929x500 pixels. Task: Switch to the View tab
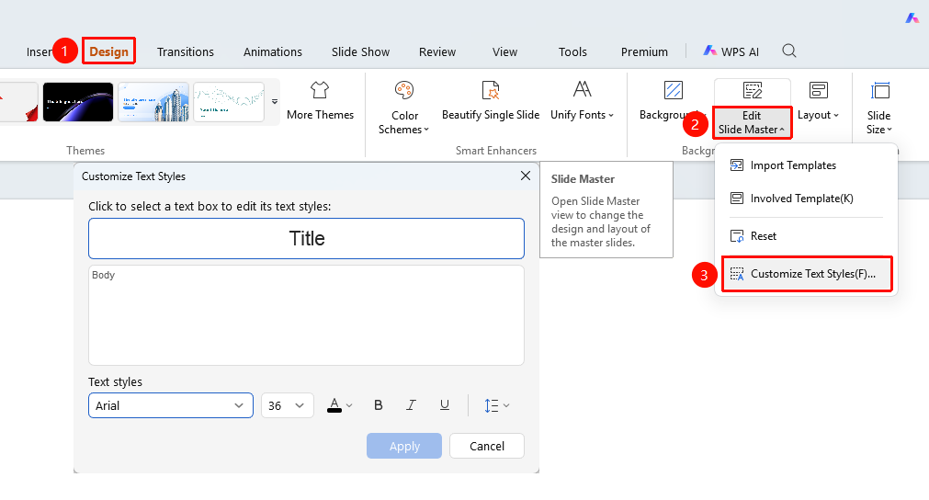click(504, 51)
